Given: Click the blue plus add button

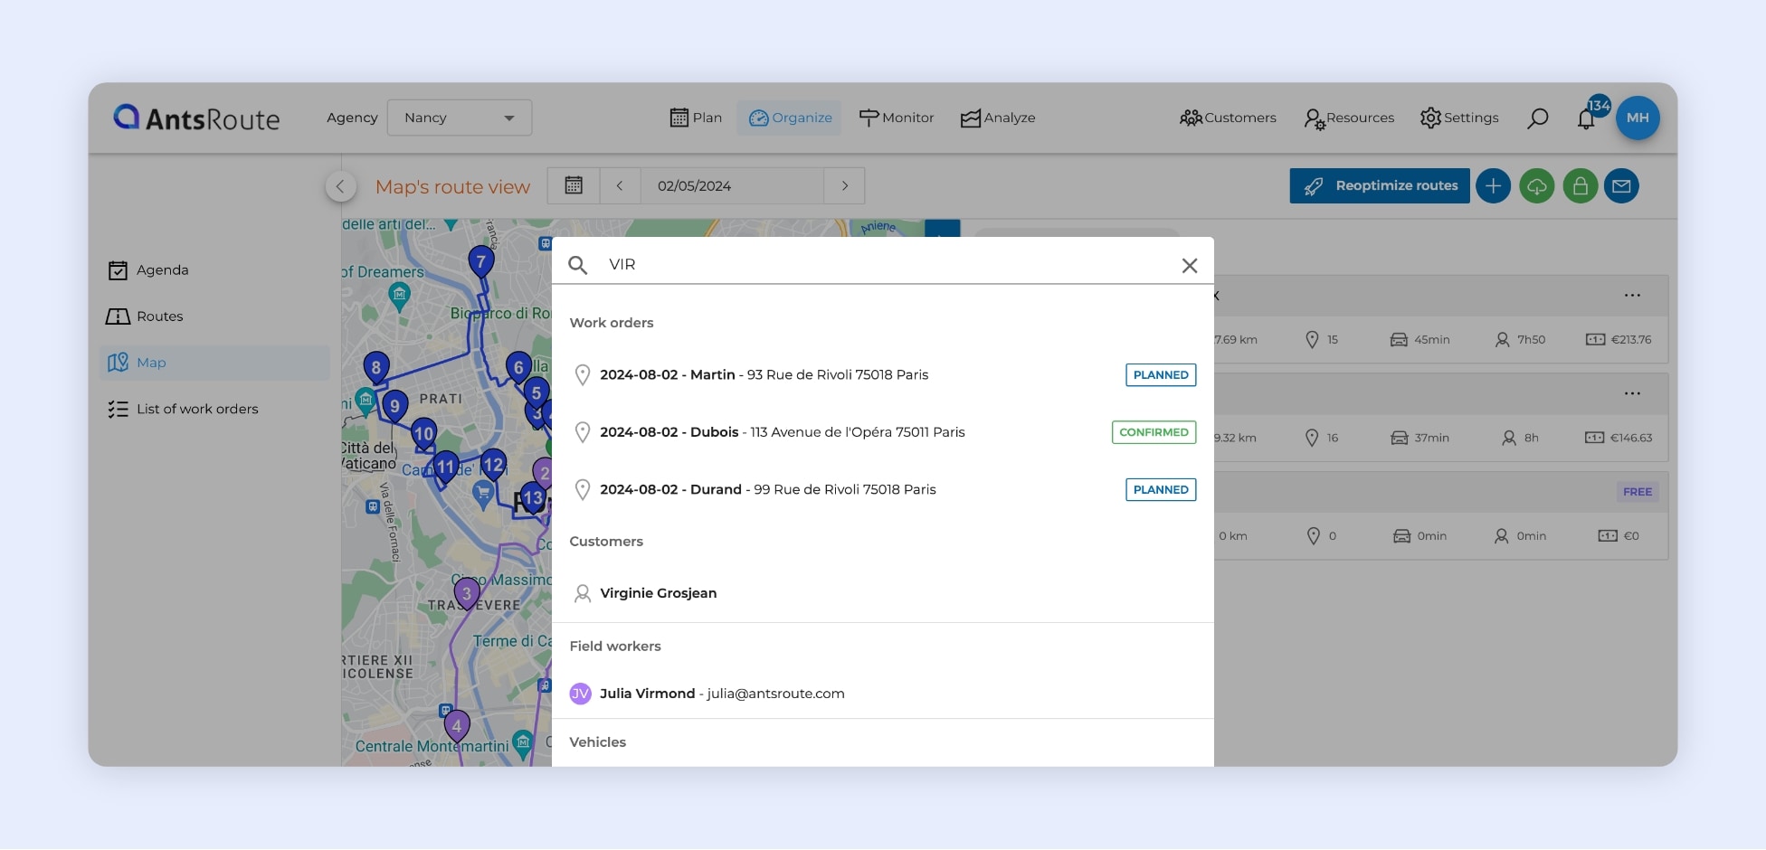Looking at the screenshot, I should point(1493,186).
